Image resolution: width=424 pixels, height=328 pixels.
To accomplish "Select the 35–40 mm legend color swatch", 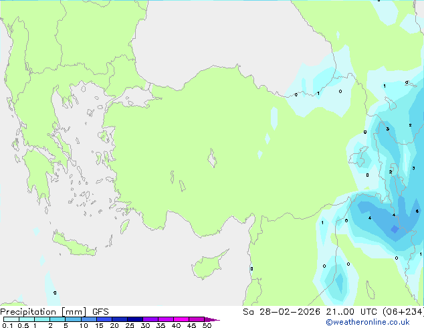I will [x=166, y=319].
